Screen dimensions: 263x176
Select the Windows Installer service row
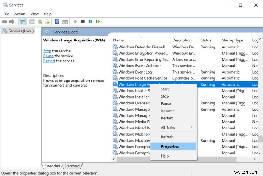pyautogui.click(x=185, y=97)
